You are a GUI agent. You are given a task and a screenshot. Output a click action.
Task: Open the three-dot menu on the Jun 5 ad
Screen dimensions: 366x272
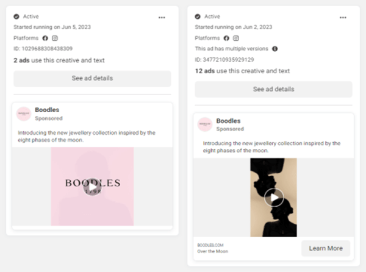[162, 17]
